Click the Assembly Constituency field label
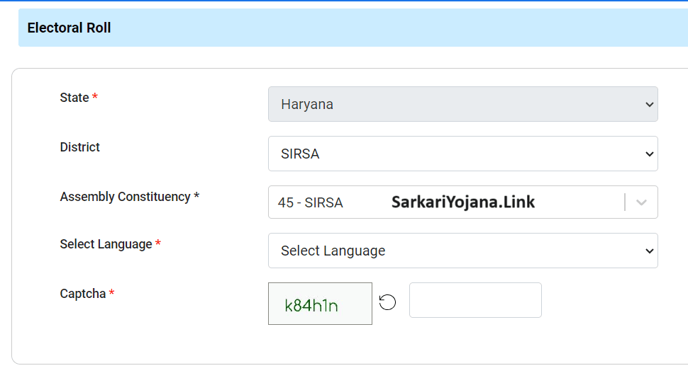The height and width of the screenshot is (373, 688). 126,197
